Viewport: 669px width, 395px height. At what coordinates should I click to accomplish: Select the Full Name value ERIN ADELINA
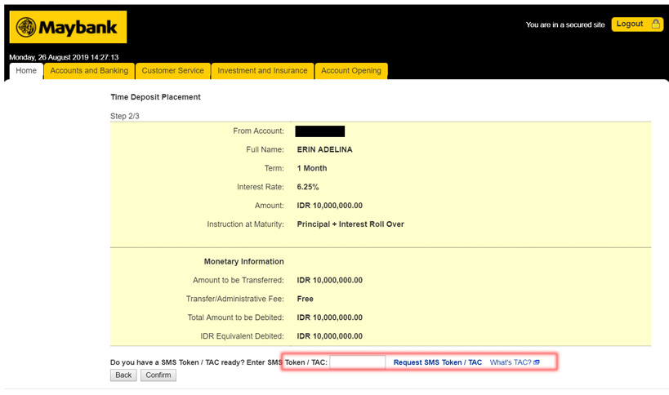(324, 149)
